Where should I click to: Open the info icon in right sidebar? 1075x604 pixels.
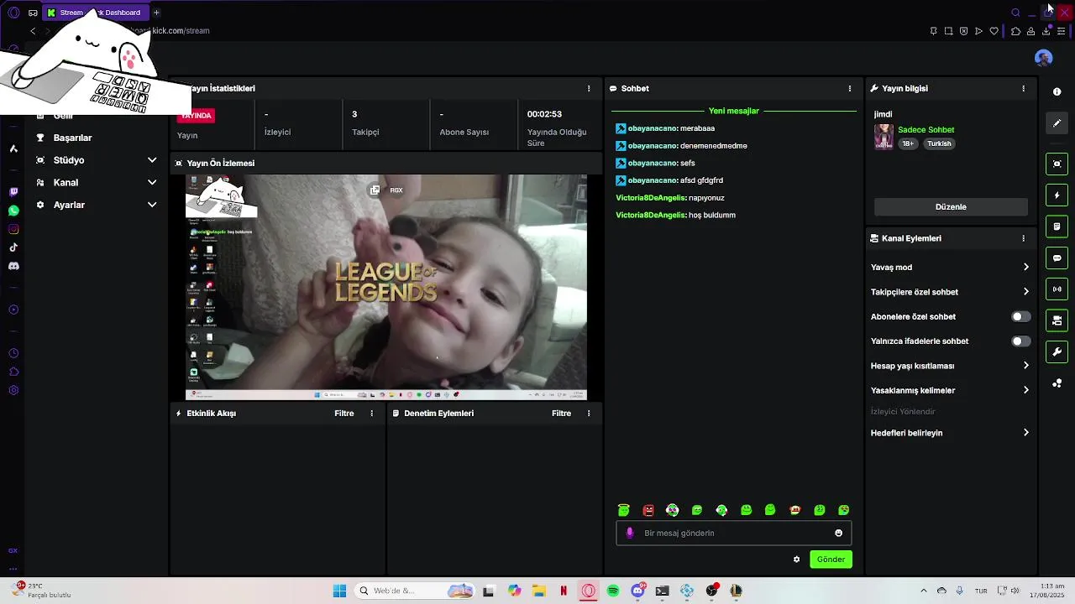pyautogui.click(x=1057, y=91)
